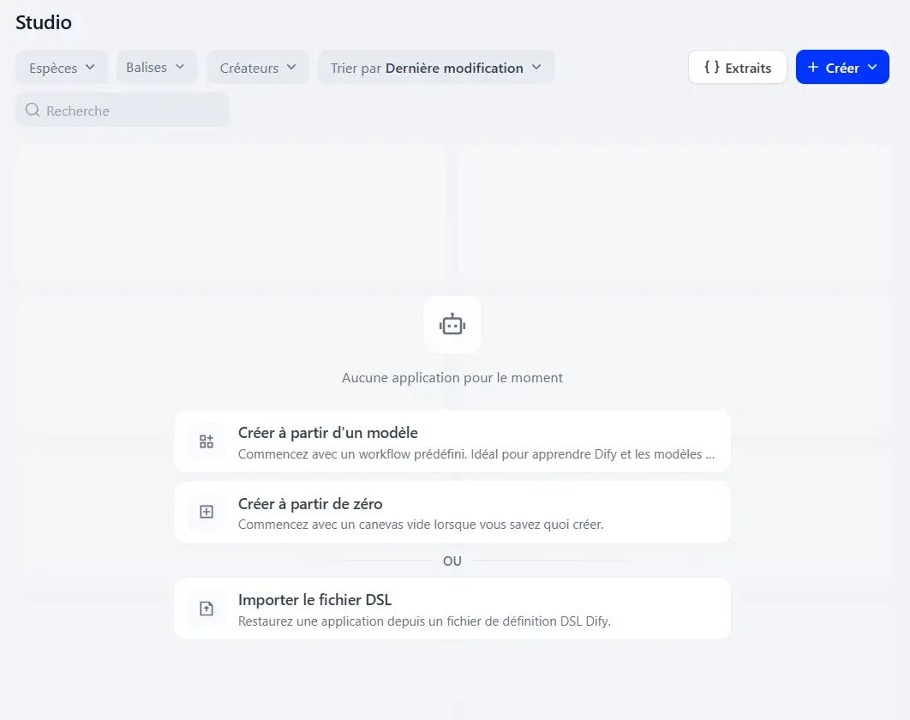The image size is (910, 720).
Task: Click the template grid icon beside Créer à partir d'un modèle
Action: tap(207, 441)
